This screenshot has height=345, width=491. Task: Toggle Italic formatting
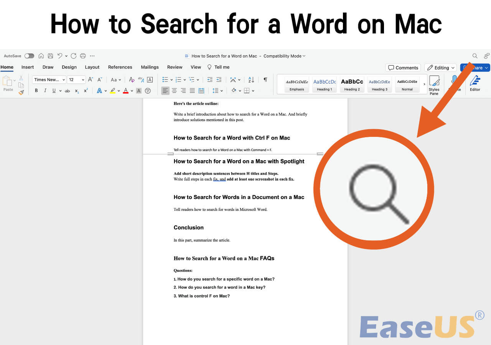point(45,91)
